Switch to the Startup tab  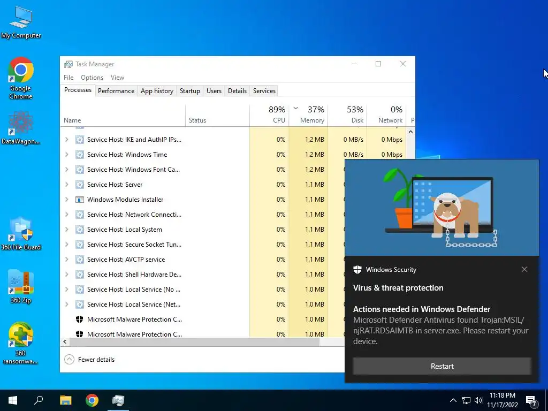click(x=190, y=91)
